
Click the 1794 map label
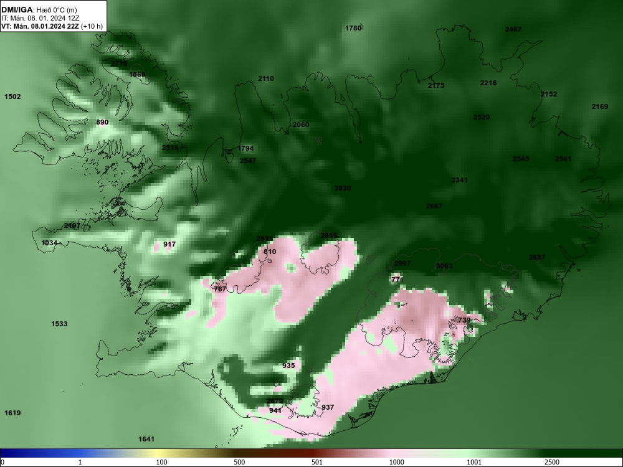(x=245, y=149)
